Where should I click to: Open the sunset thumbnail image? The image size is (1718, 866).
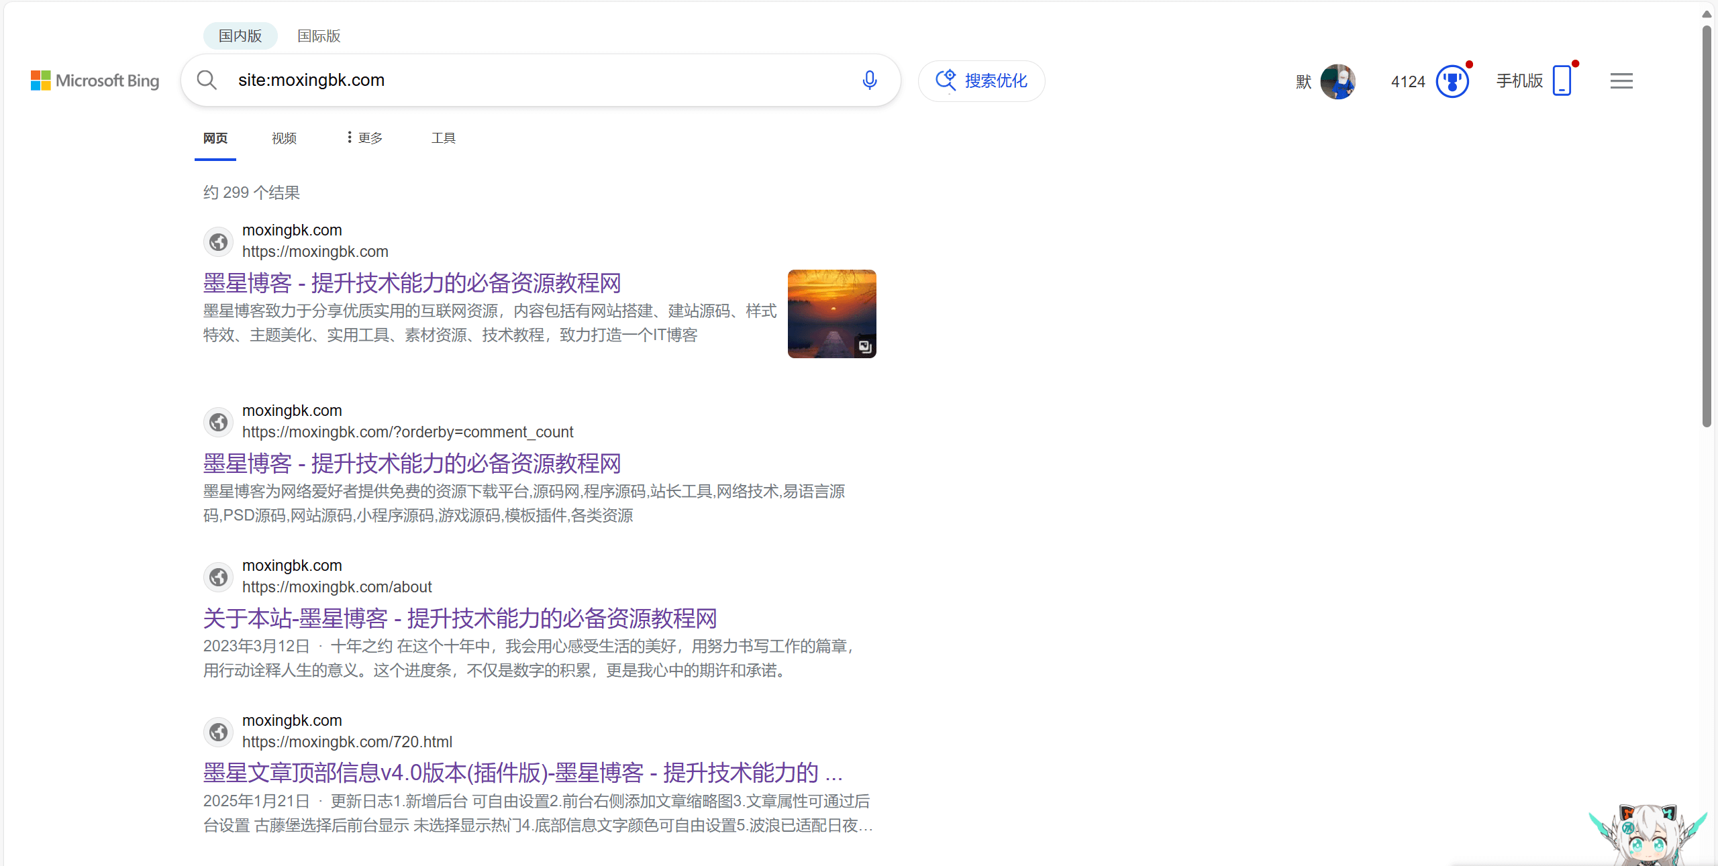tap(831, 313)
